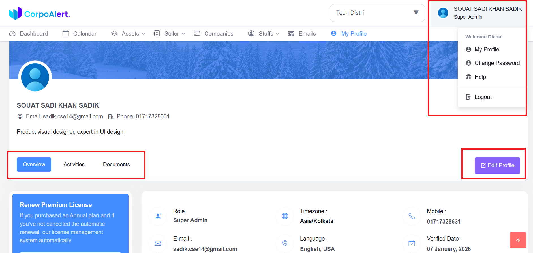Click the CorpoAlert logo icon
The width and height of the screenshot is (533, 253).
15,13
